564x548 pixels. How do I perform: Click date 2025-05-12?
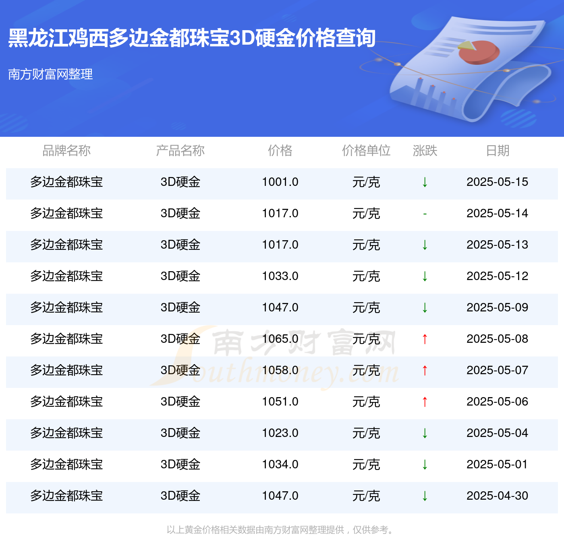point(497,276)
